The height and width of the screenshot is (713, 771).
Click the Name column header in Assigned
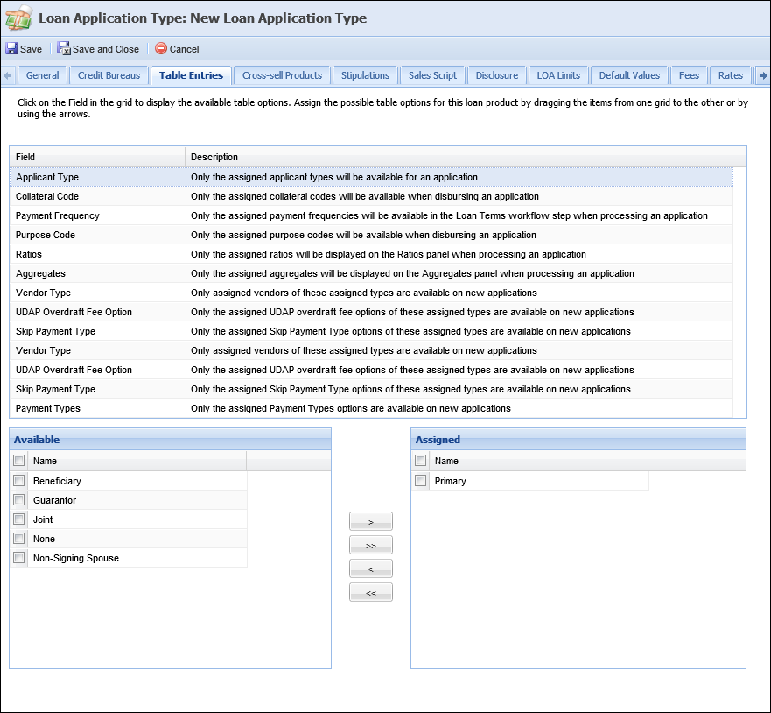539,461
